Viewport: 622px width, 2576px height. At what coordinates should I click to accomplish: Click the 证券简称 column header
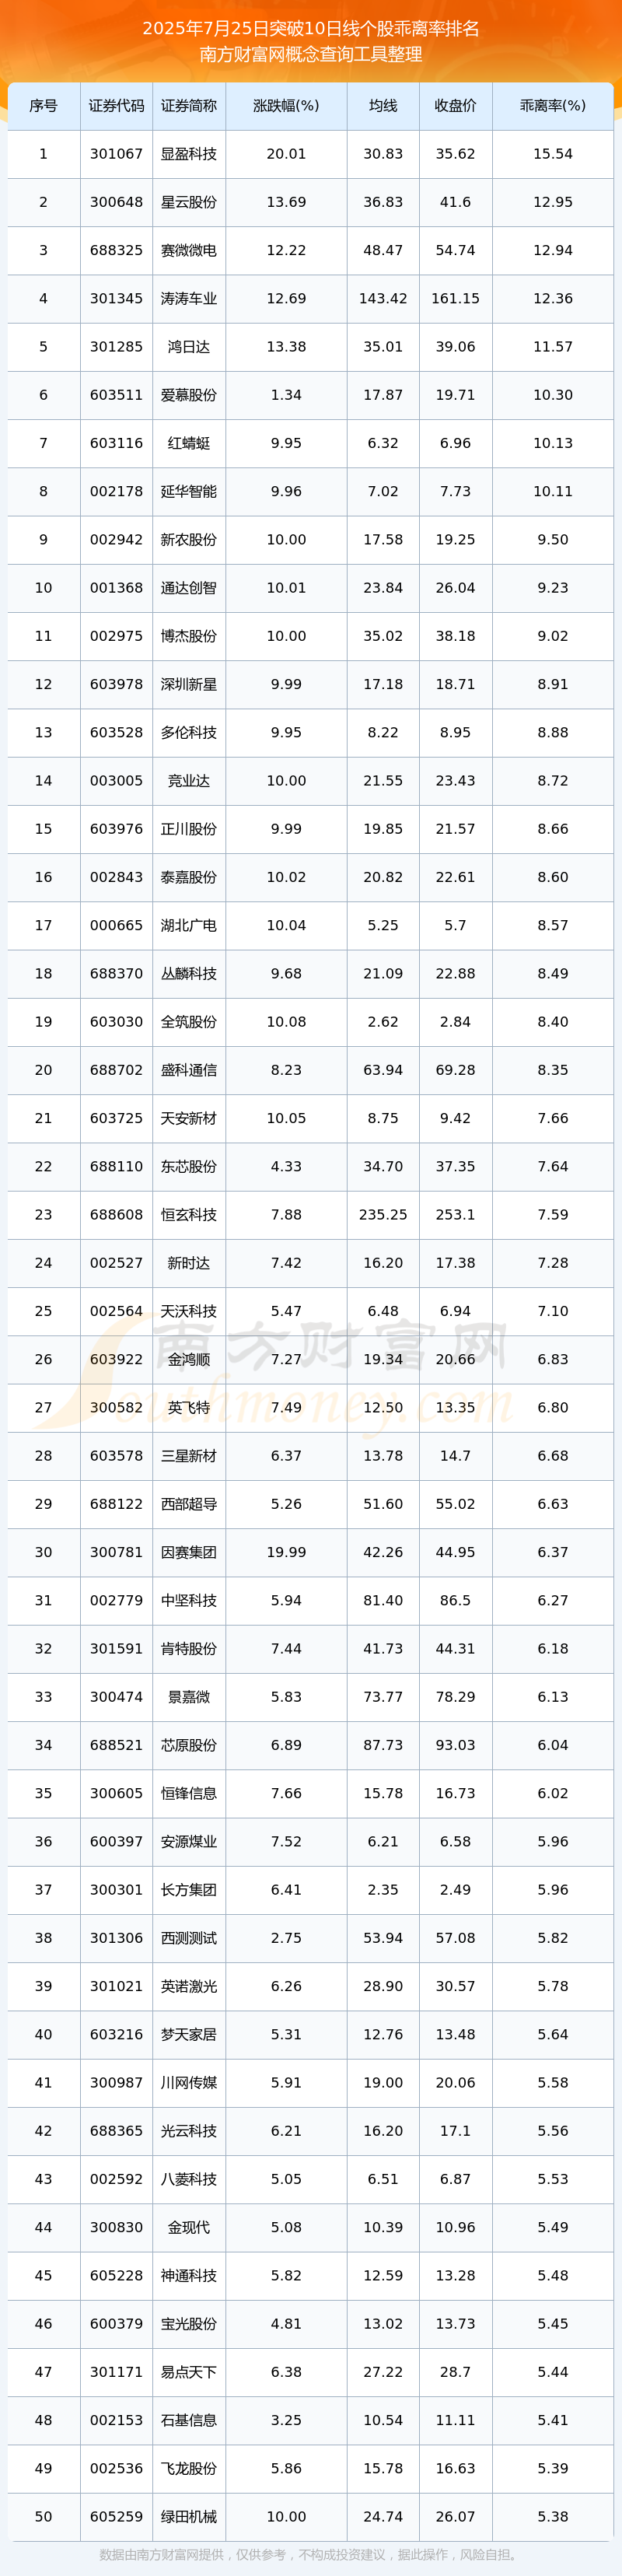pos(189,106)
